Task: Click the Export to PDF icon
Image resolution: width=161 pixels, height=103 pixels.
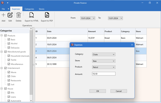Action: [x=47, y=15]
